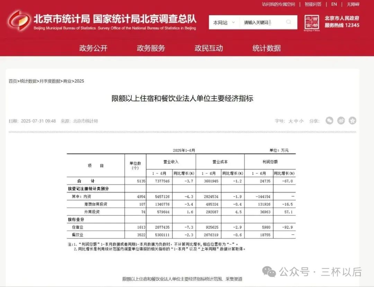Viewport: 374px width, 287px height.
Task: Open the 无障碍 accessibility link
Action: point(353,4)
